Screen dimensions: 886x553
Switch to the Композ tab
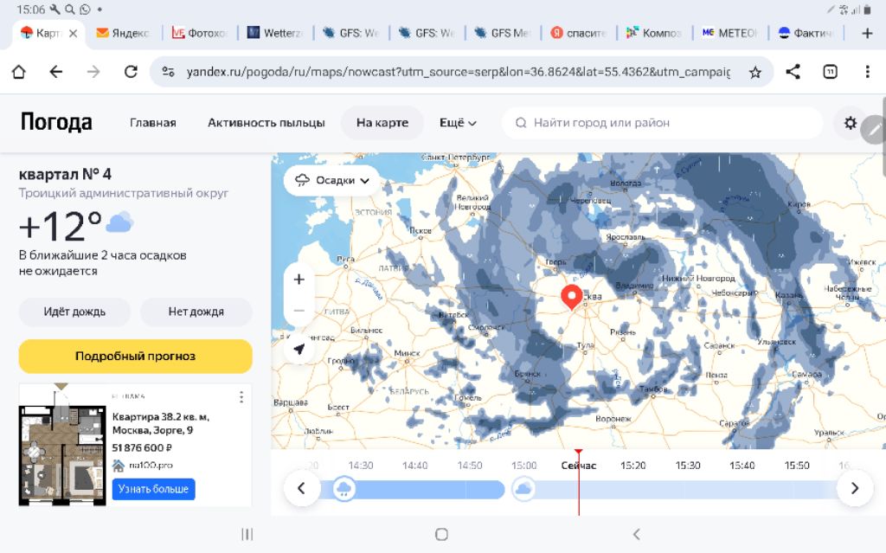tap(653, 34)
